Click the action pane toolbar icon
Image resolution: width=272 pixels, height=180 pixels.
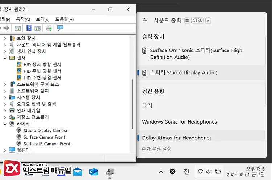click(37, 28)
